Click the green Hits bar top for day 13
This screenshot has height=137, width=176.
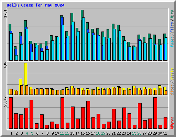tap(72, 17)
